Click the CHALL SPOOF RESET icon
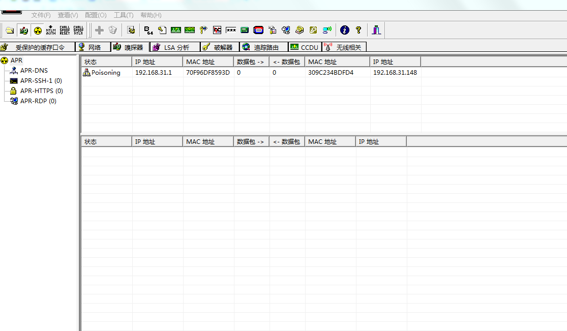Image resolution: width=567 pixels, height=331 pixels. pyautogui.click(x=65, y=31)
